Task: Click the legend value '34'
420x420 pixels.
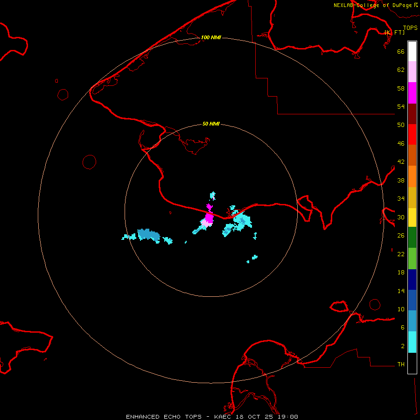Action: 401,199
